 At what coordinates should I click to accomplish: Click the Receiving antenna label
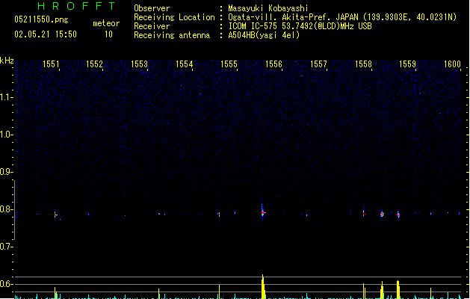tap(172, 35)
